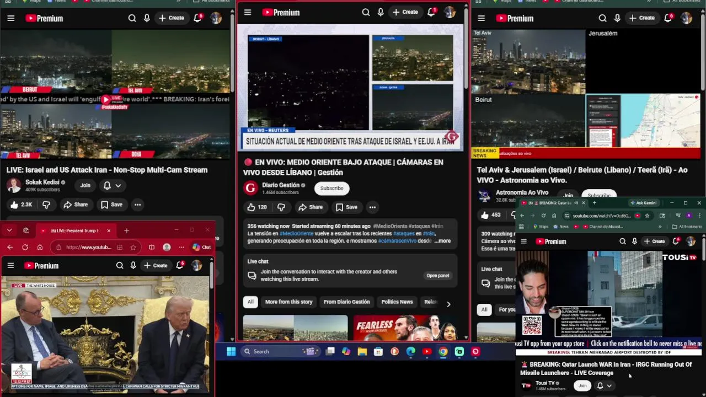Dislike the Diario Gestión stream
The image size is (706, 397).
pos(281,207)
